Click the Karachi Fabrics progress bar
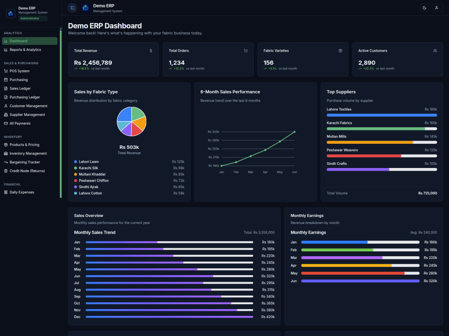449x336 pixels. [x=382, y=129]
